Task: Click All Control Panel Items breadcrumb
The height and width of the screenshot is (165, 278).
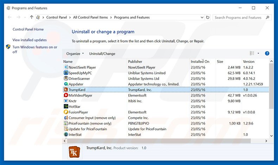Action: [x=90, y=17]
